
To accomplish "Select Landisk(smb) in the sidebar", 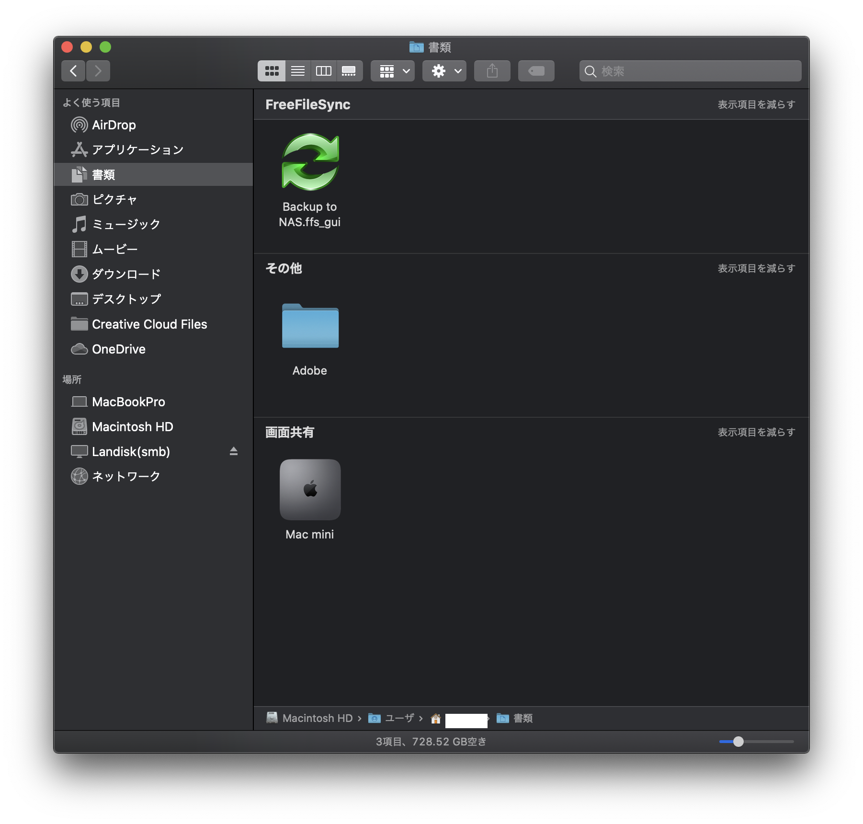I will coord(153,452).
